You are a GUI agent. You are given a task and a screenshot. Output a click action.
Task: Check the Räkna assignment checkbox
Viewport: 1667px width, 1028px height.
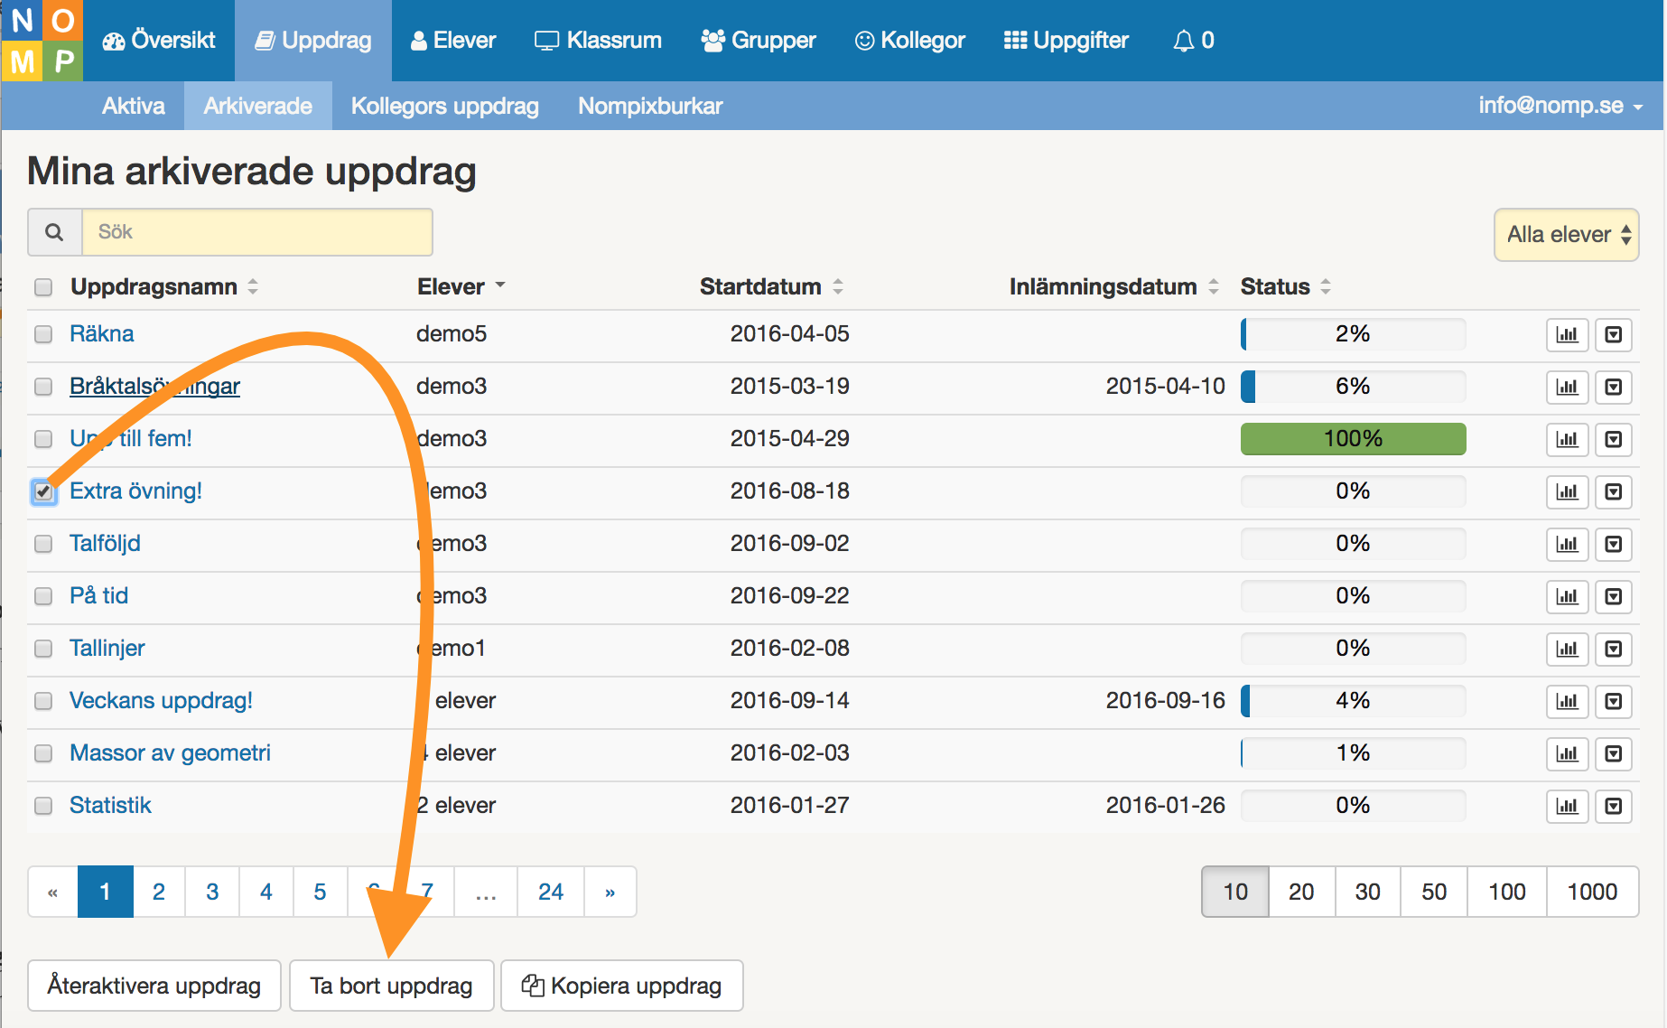[x=43, y=334]
